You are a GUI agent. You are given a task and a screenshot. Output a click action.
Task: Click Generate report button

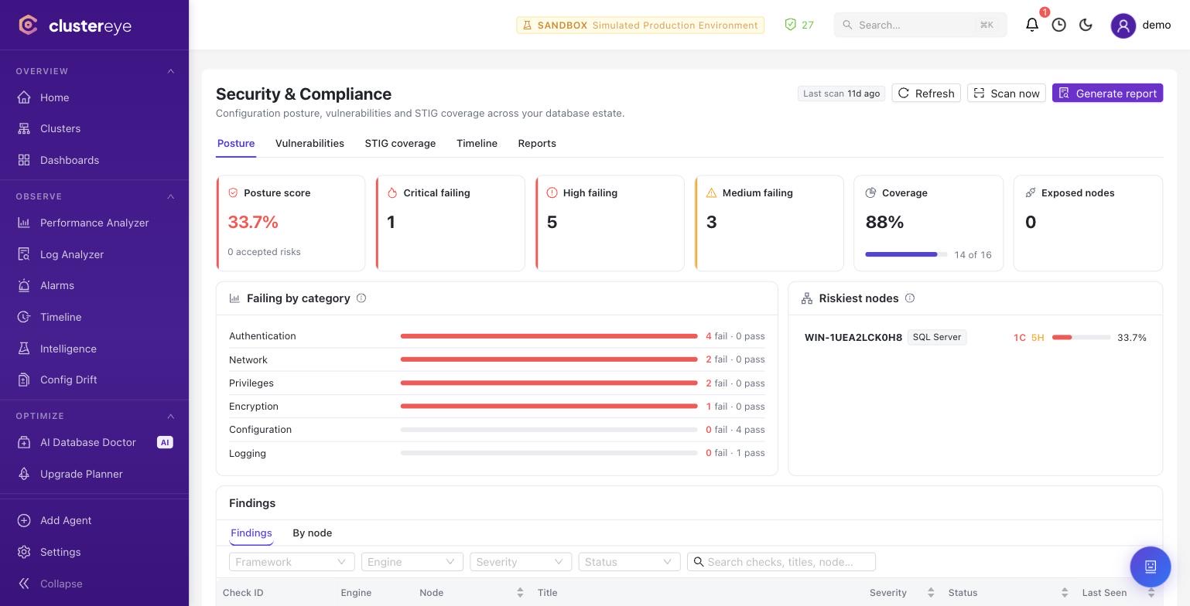tap(1107, 93)
